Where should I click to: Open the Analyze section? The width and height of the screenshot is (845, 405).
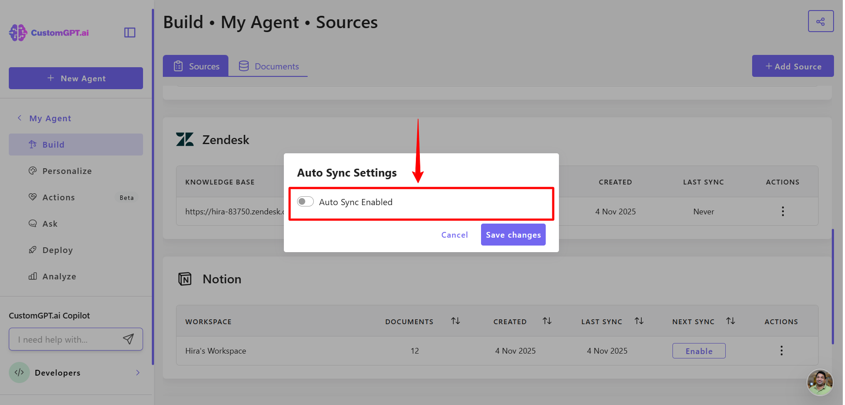tap(76, 276)
